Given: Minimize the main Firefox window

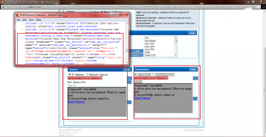Looking at the screenshot, I should (x=248, y=2).
